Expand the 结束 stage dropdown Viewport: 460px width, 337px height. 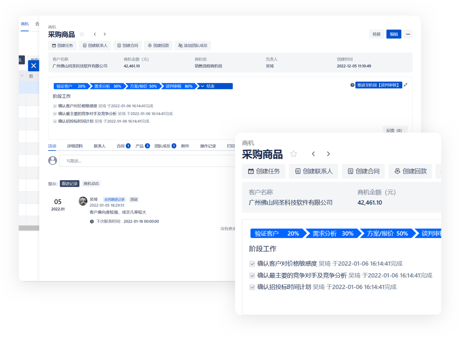pyautogui.click(x=215, y=86)
